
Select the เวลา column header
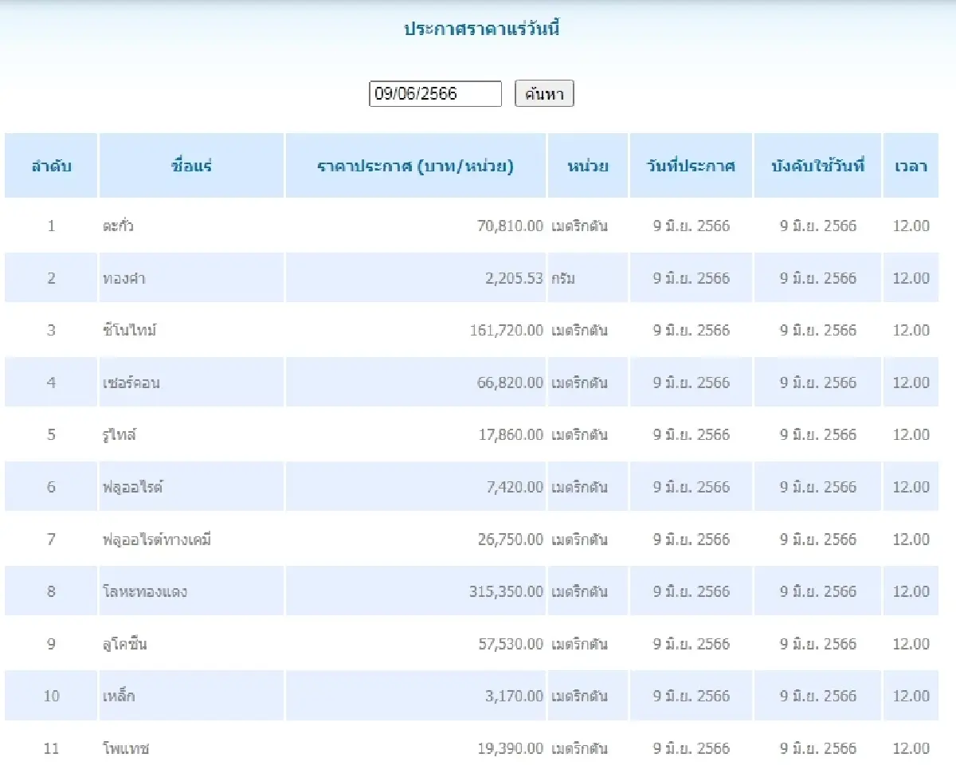coord(911,166)
